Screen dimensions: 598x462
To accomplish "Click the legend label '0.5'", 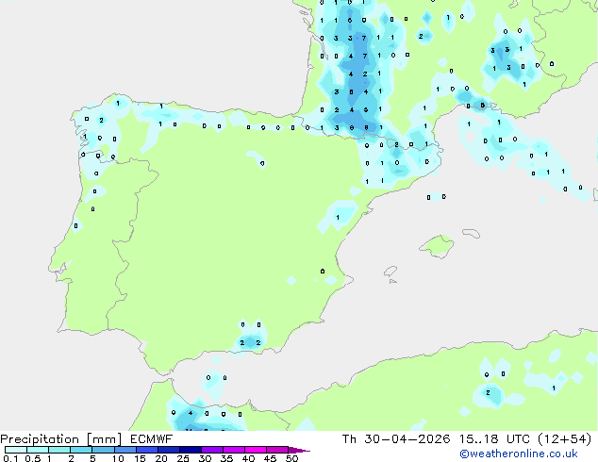I will 33,458.
